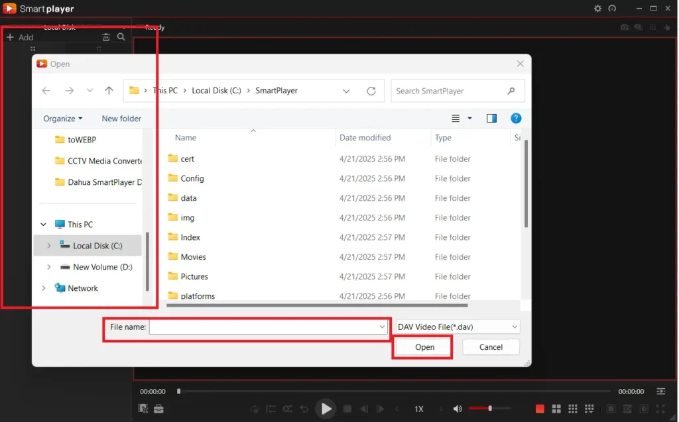Click the video clip scissors icon
This screenshot has height=422, width=679.
(x=143, y=409)
